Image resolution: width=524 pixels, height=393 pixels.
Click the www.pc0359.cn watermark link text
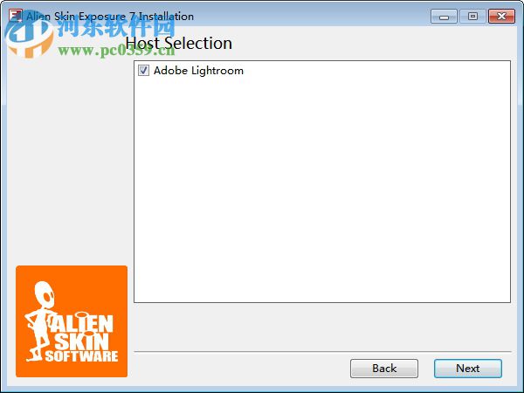pos(116,51)
